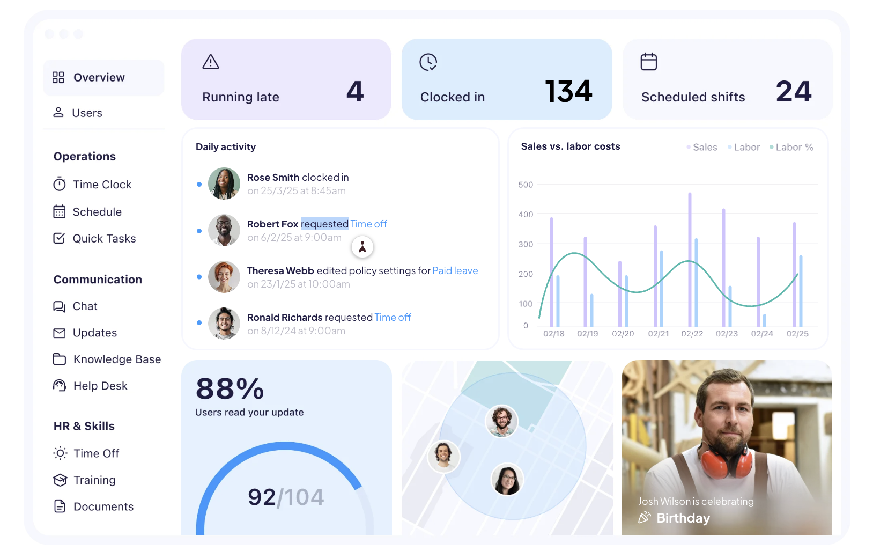Click the woman with glasses map avatar
This screenshot has width=873, height=558.
507,479
